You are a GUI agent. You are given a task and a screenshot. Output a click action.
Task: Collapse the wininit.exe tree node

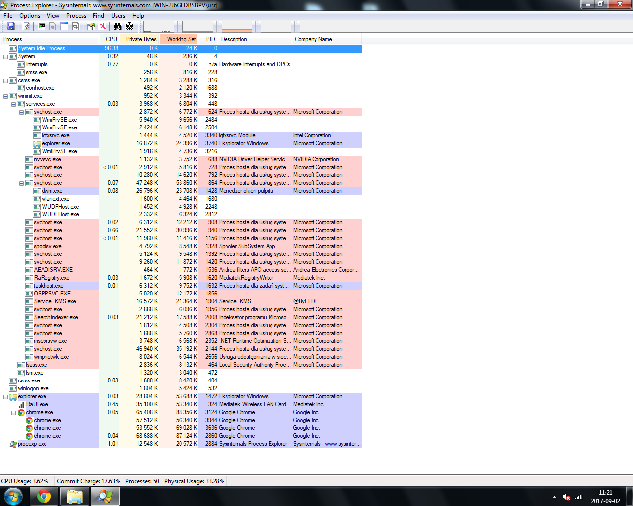5,96
